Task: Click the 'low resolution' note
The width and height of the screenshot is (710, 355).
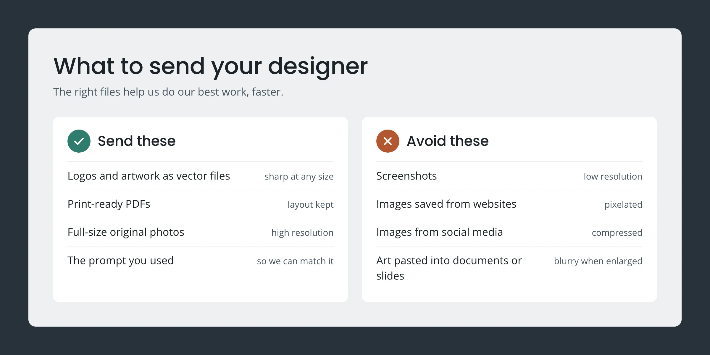Action: pos(613,177)
